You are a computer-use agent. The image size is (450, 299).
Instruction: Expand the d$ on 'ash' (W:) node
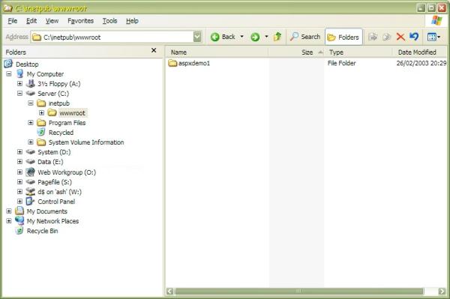pyautogui.click(x=19, y=192)
